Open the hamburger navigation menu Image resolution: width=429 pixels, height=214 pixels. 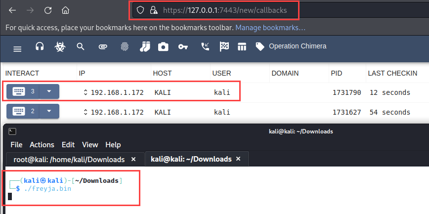17,48
